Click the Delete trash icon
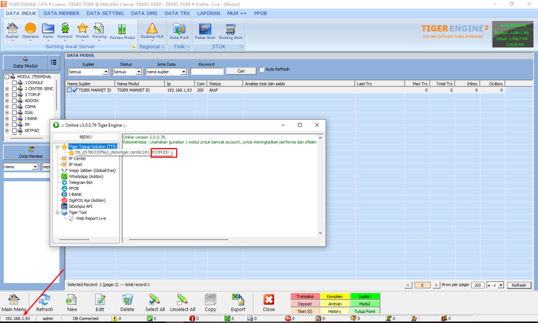 (x=127, y=302)
